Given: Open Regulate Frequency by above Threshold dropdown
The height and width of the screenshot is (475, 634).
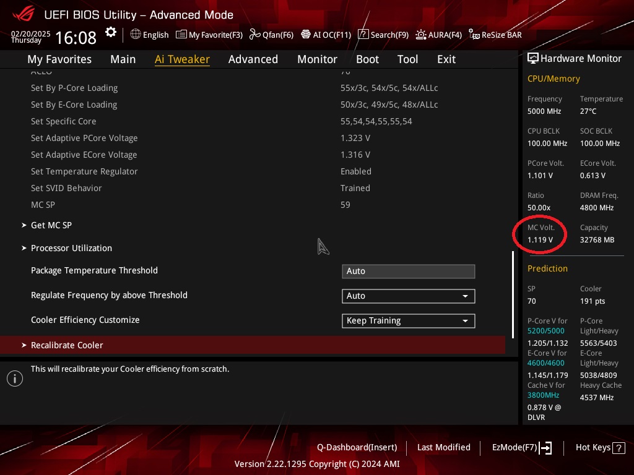Looking at the screenshot, I should 409,296.
